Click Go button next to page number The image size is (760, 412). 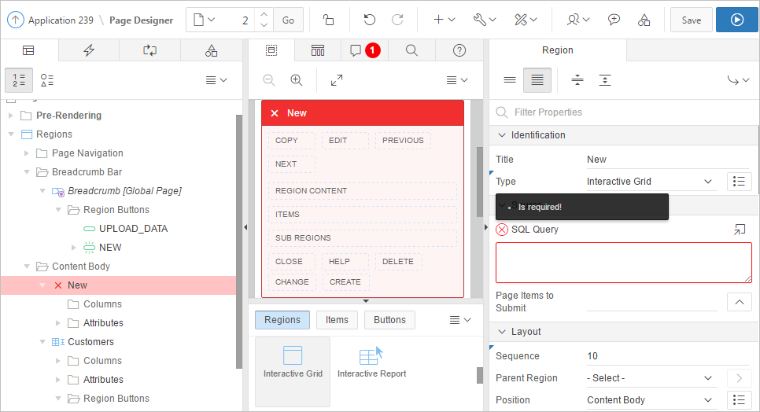tap(288, 20)
